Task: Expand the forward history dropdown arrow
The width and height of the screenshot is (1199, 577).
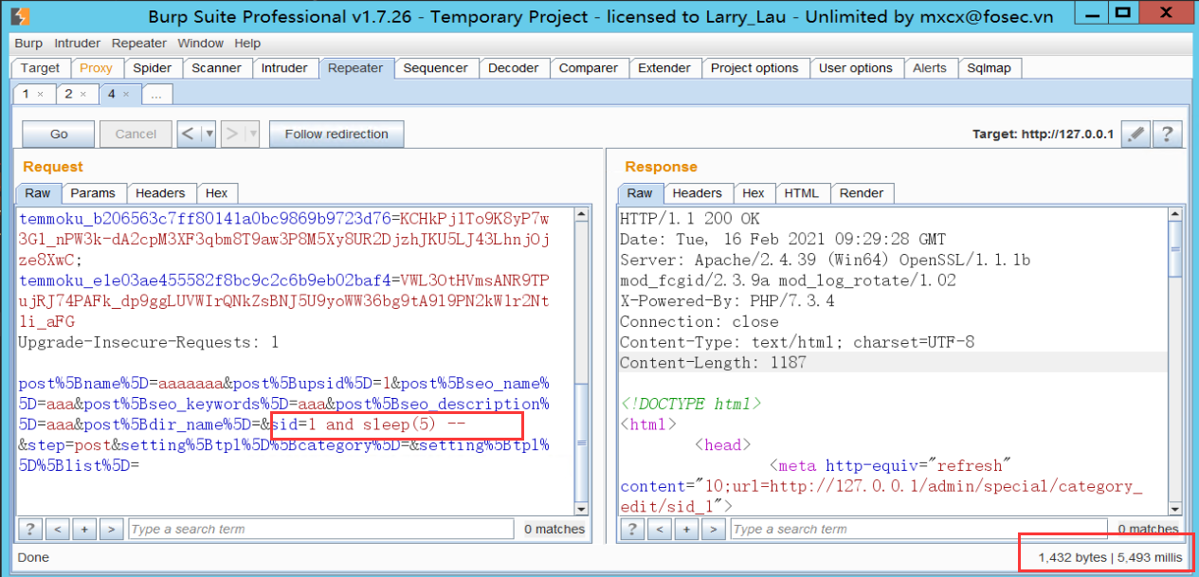Action: click(x=252, y=134)
